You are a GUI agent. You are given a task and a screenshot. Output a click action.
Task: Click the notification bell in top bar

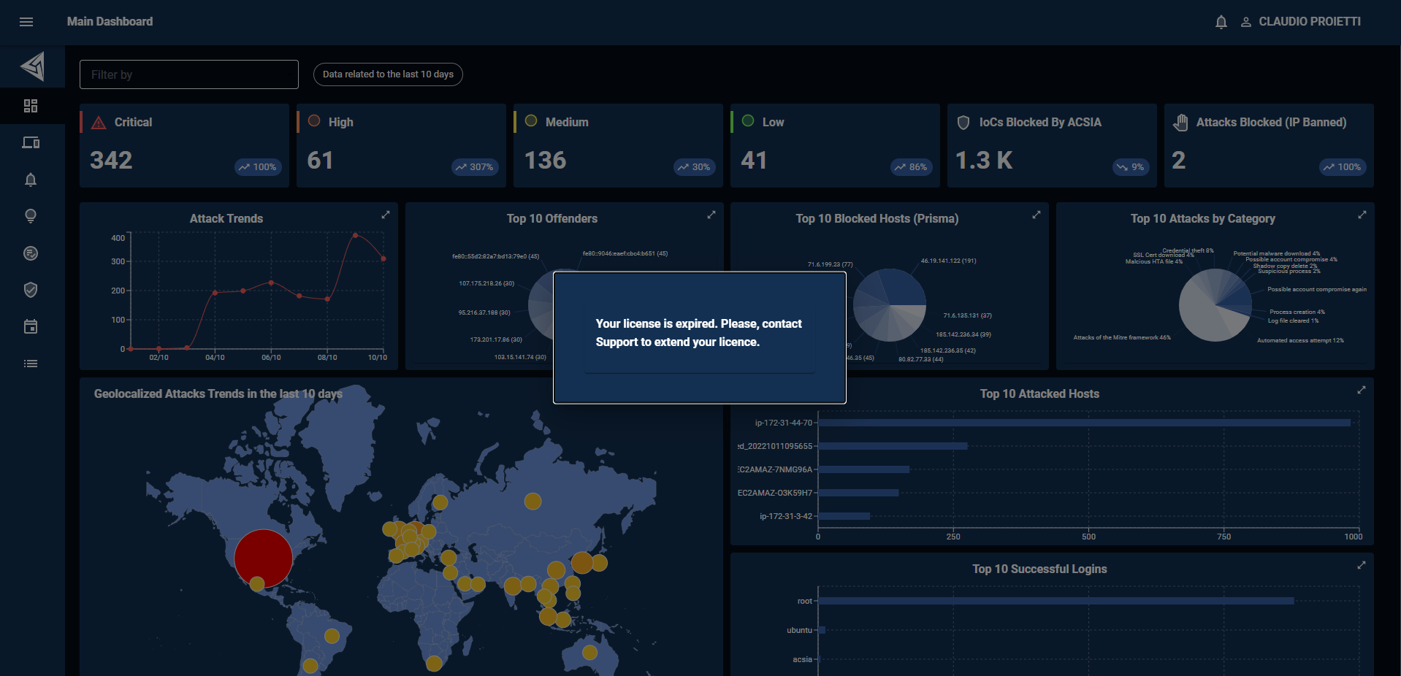point(1221,22)
